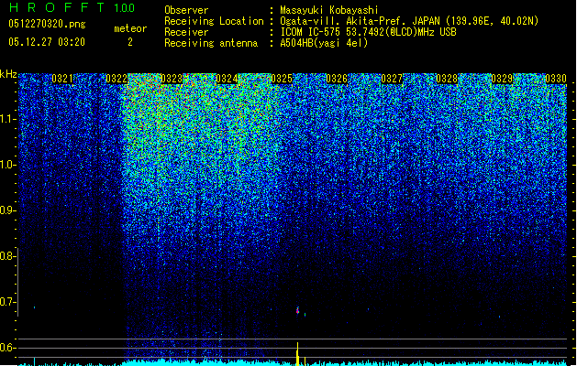Click the Receiving Location label
This screenshot has width=577, height=366.
(214, 21)
